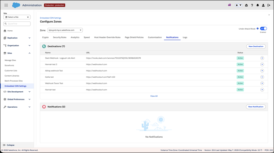Click the Global Preferences gear icon
This screenshot has width=274, height=153.
coord(5,99)
